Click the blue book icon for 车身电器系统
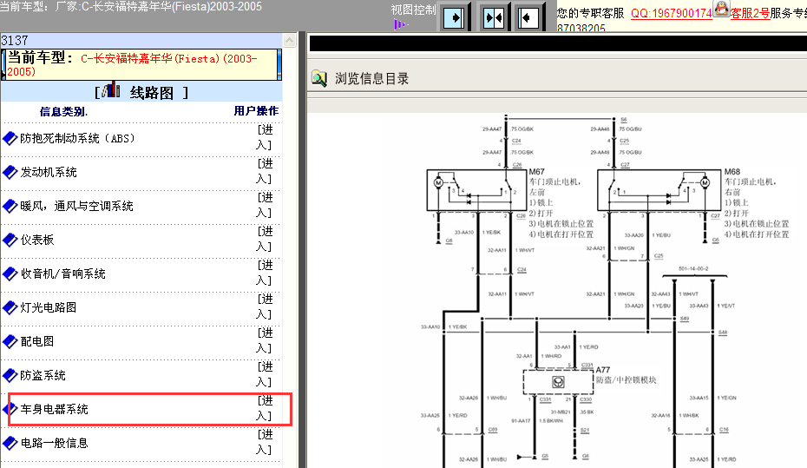This screenshot has width=807, height=468. tap(10, 409)
